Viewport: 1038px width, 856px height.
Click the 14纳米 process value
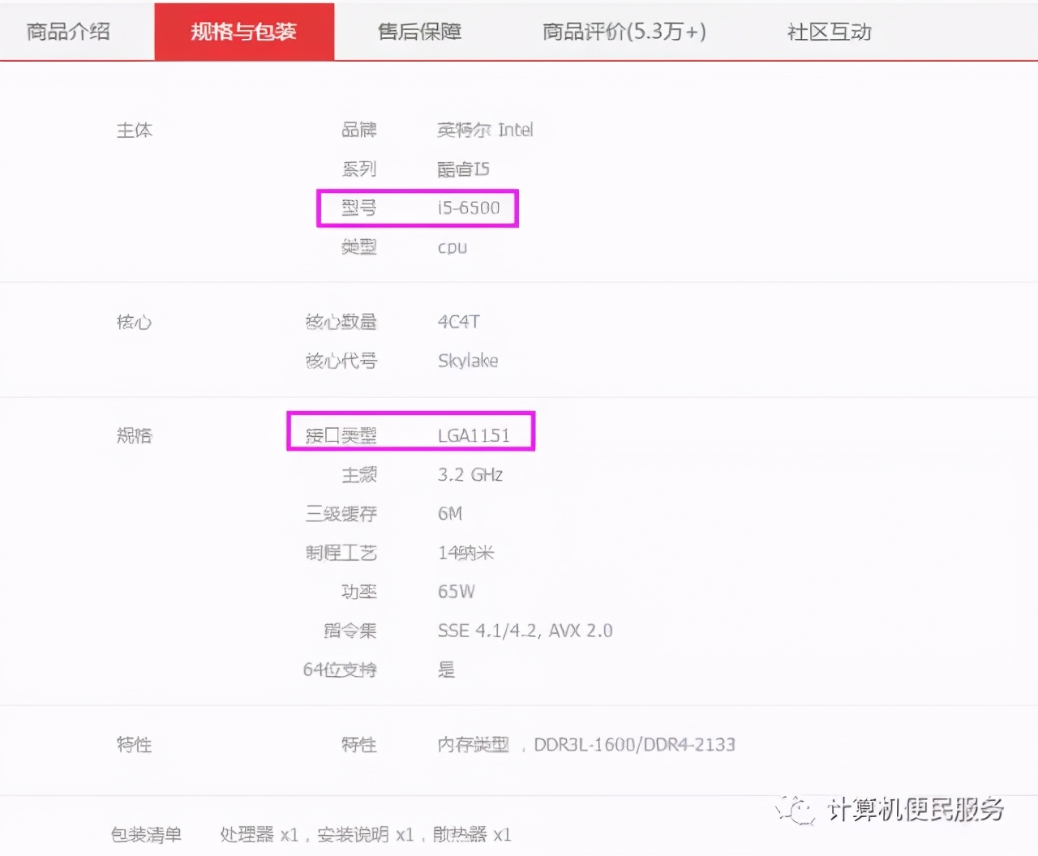[x=466, y=552]
